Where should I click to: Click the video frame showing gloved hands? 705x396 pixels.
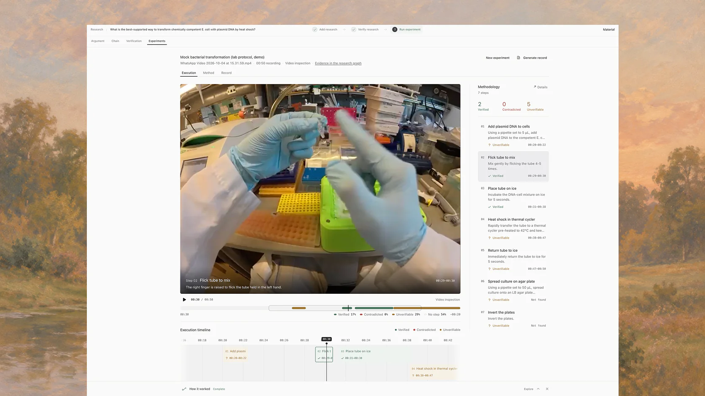pyautogui.click(x=320, y=189)
